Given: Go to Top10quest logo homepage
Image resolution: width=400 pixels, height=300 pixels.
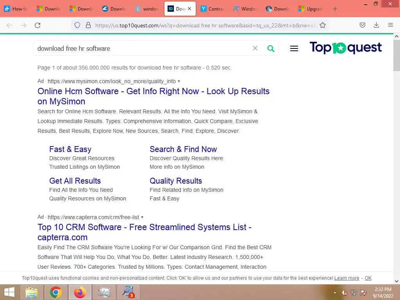Looking at the screenshot, I should (x=346, y=48).
